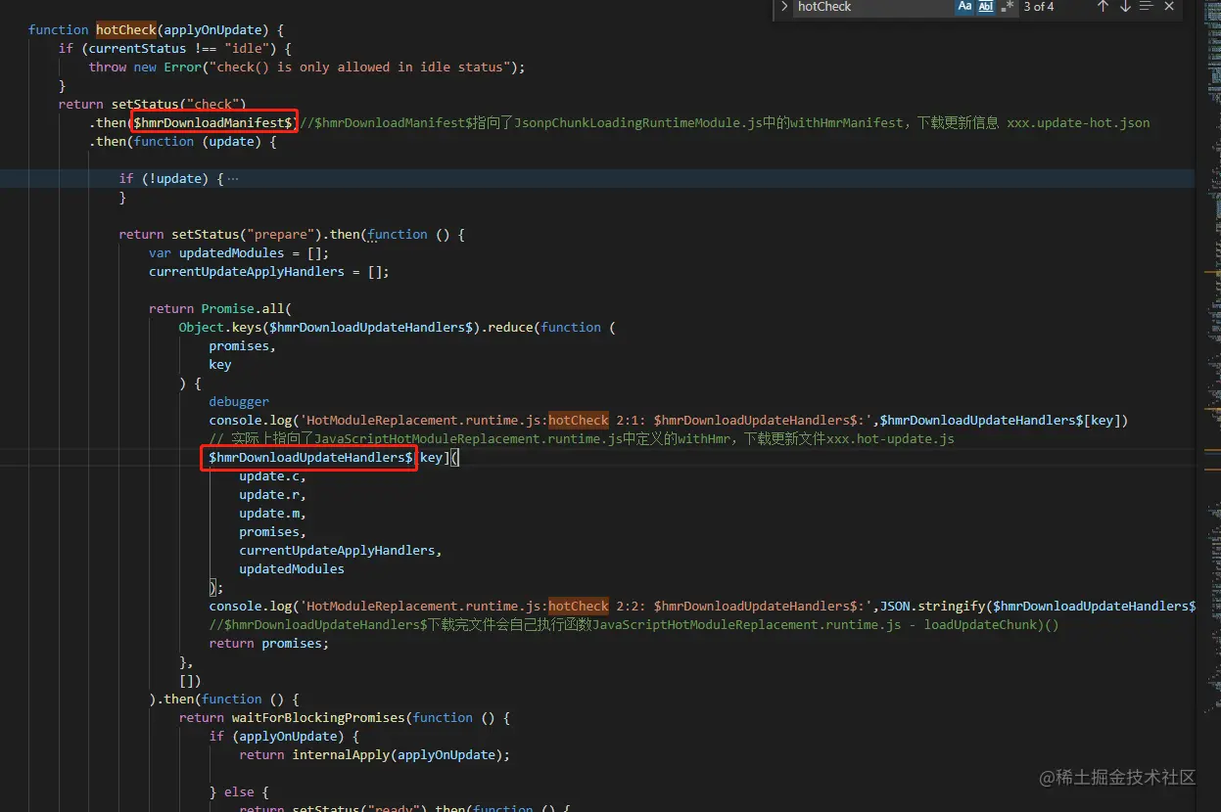Click 'setStatus("check")' call
The height and width of the screenshot is (812, 1221).
click(178, 105)
